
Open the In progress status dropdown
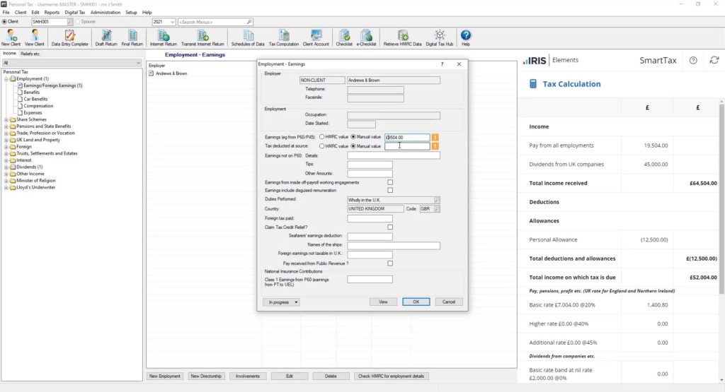coord(280,302)
